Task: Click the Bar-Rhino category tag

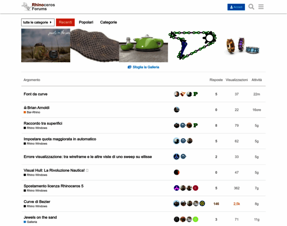Action: point(32,112)
